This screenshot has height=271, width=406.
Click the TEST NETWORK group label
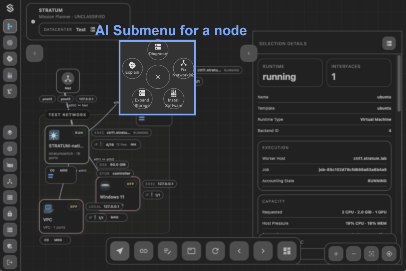point(67,115)
